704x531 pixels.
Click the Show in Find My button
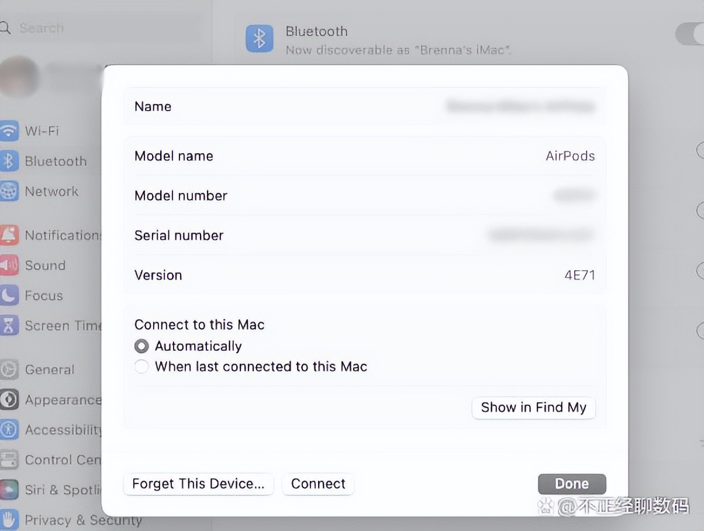(533, 408)
